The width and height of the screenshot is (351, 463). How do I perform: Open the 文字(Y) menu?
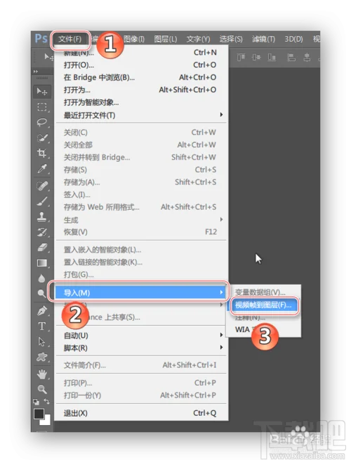199,39
